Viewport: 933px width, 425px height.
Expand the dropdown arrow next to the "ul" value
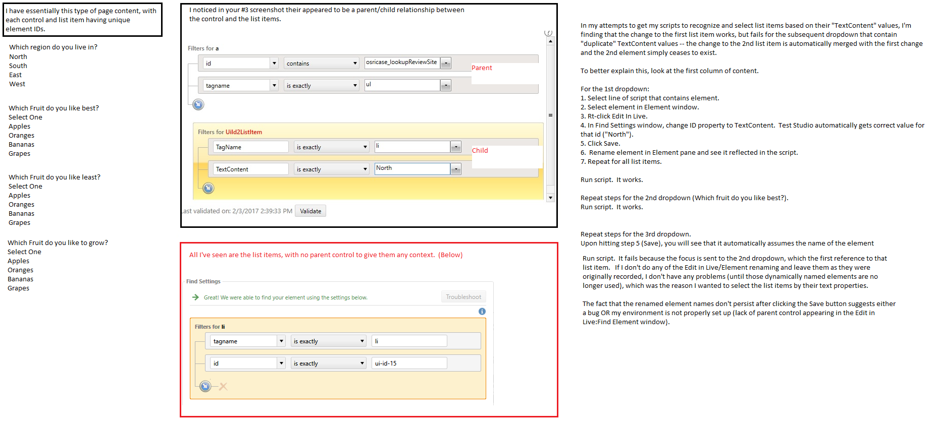(446, 85)
